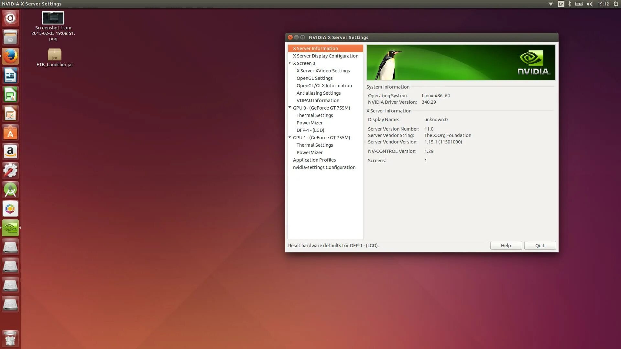Image resolution: width=621 pixels, height=349 pixels.
Task: Open LibreOffice Impress presentation icon
Action: pyautogui.click(x=10, y=113)
